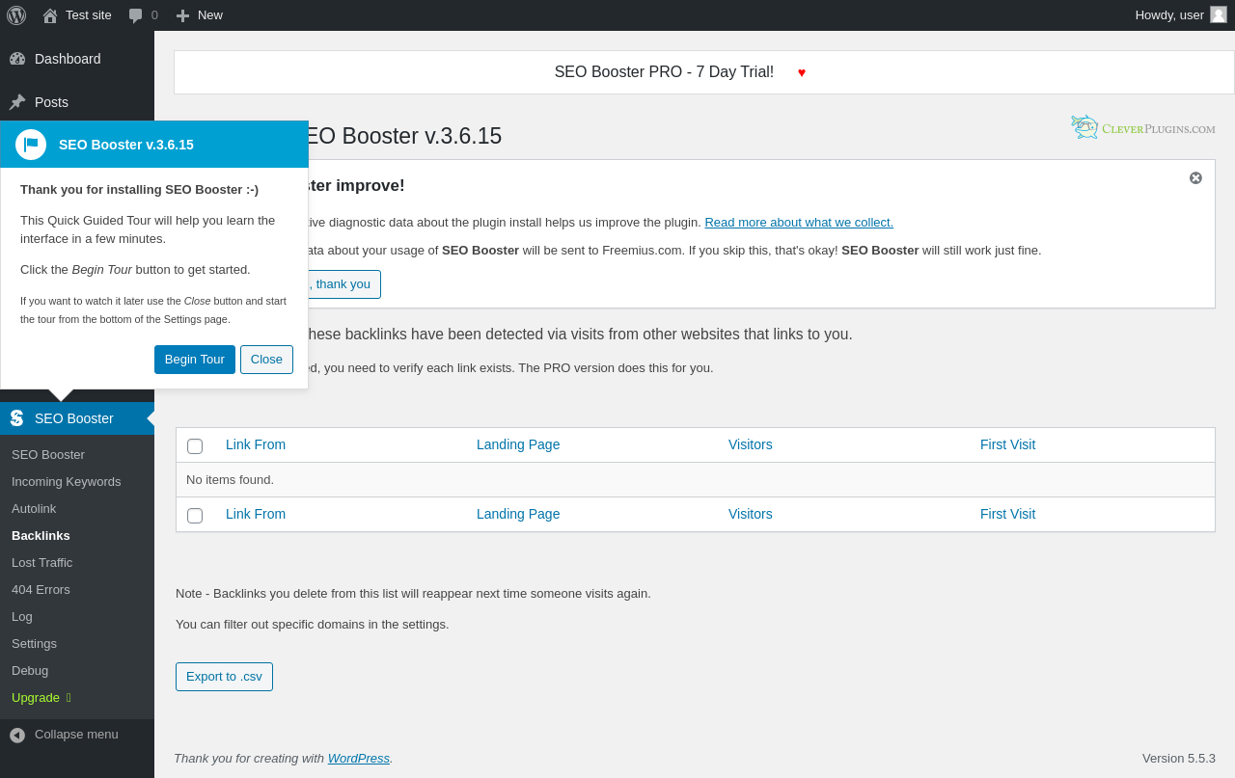This screenshot has width=1235, height=778.
Task: Open SEO Booster Settings
Action: [x=34, y=644]
